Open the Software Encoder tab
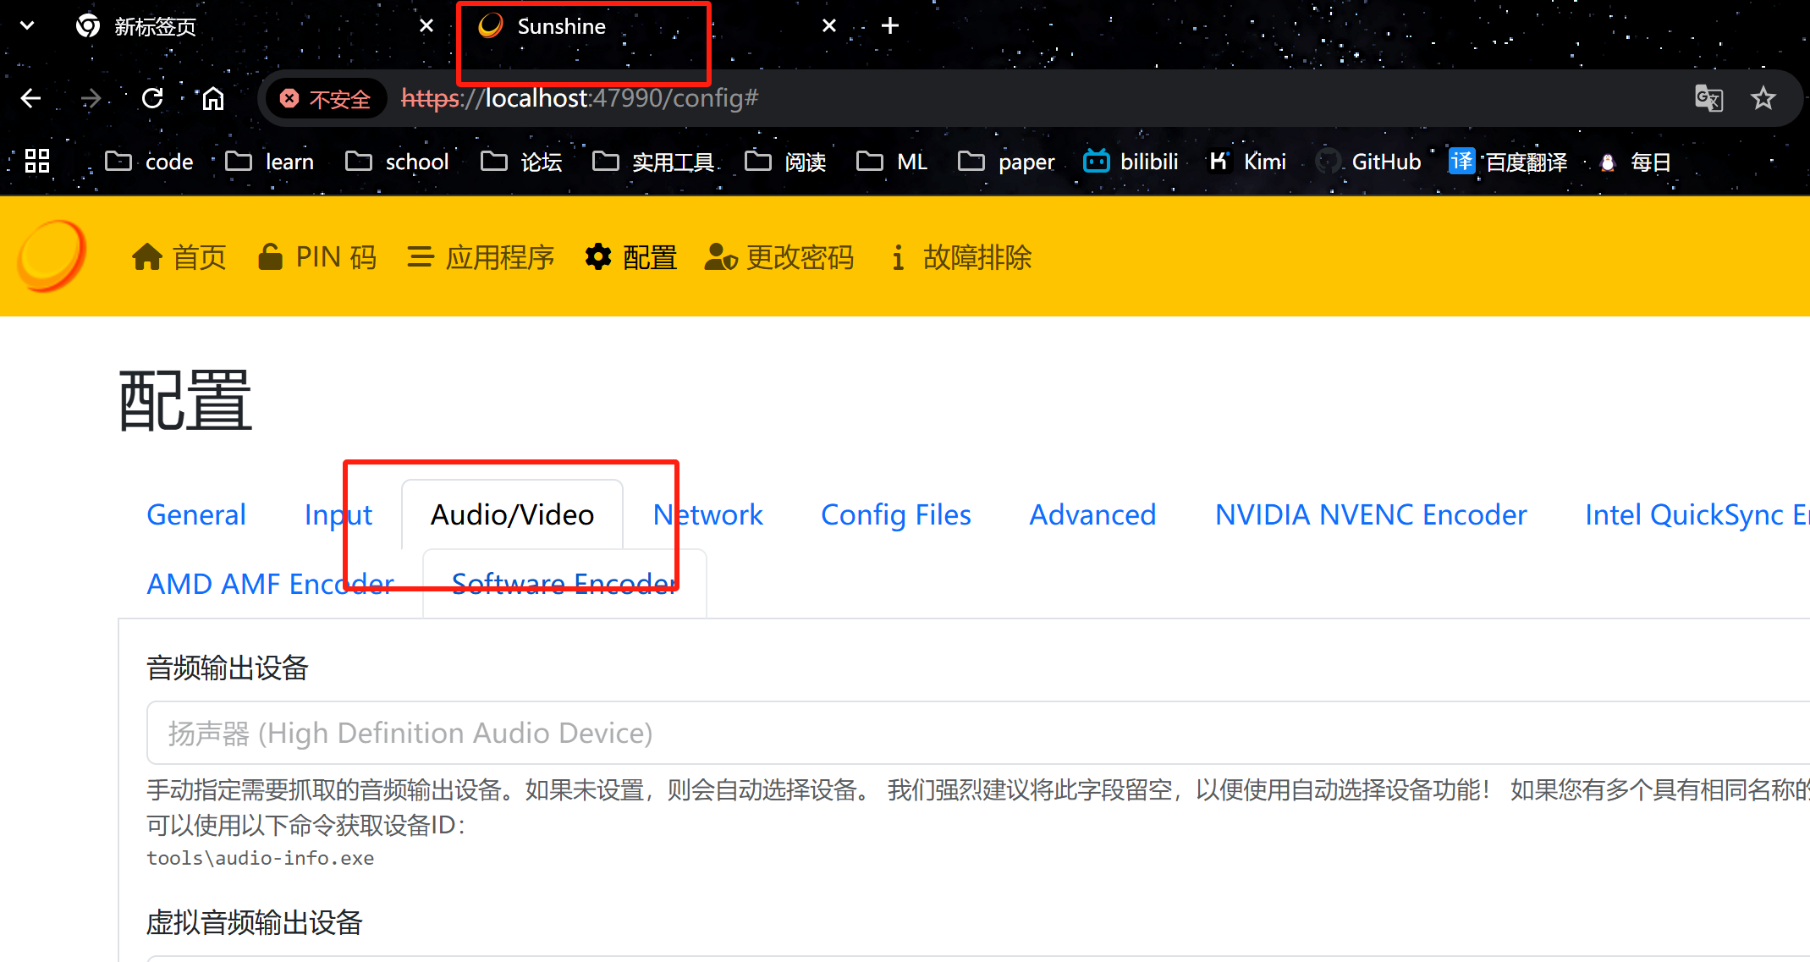Image resolution: width=1810 pixels, height=962 pixels. (564, 584)
